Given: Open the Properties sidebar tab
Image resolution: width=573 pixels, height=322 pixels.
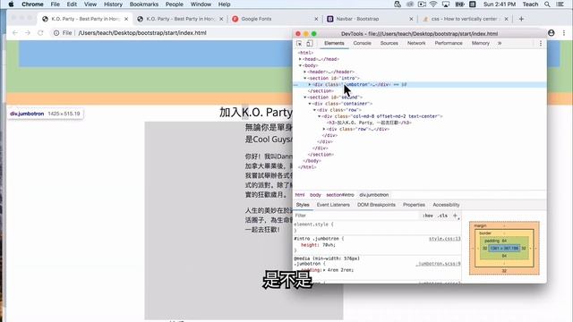Looking at the screenshot, I should (x=414, y=205).
